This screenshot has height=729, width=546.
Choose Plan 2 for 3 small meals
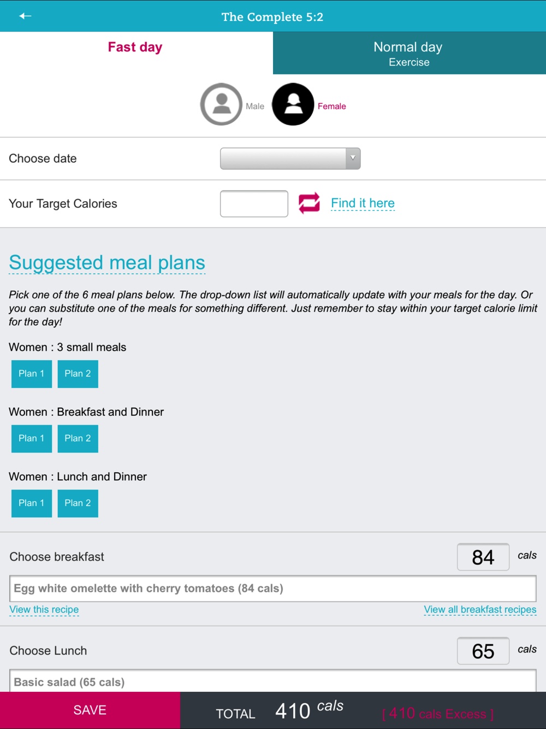click(78, 374)
